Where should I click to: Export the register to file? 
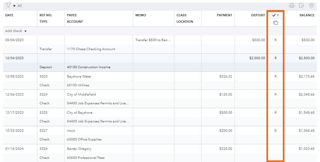302,6
